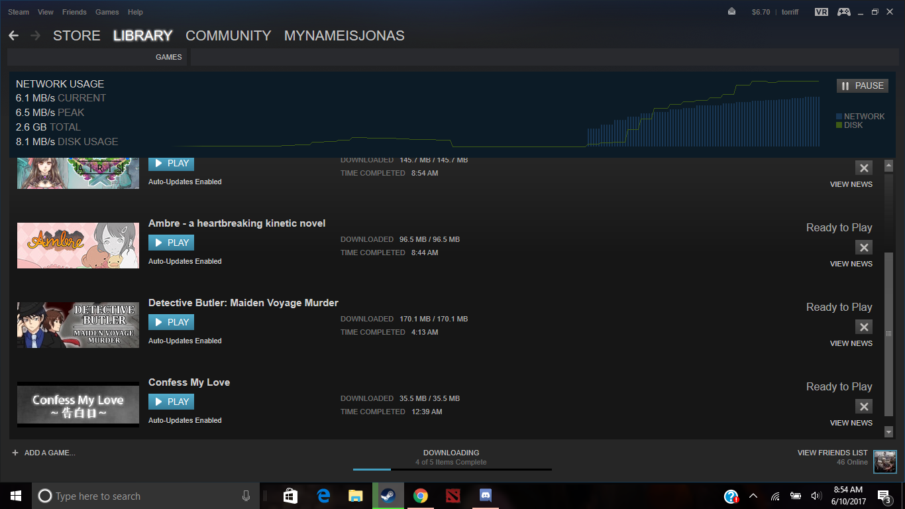Open the Confess My Love title

(x=189, y=382)
